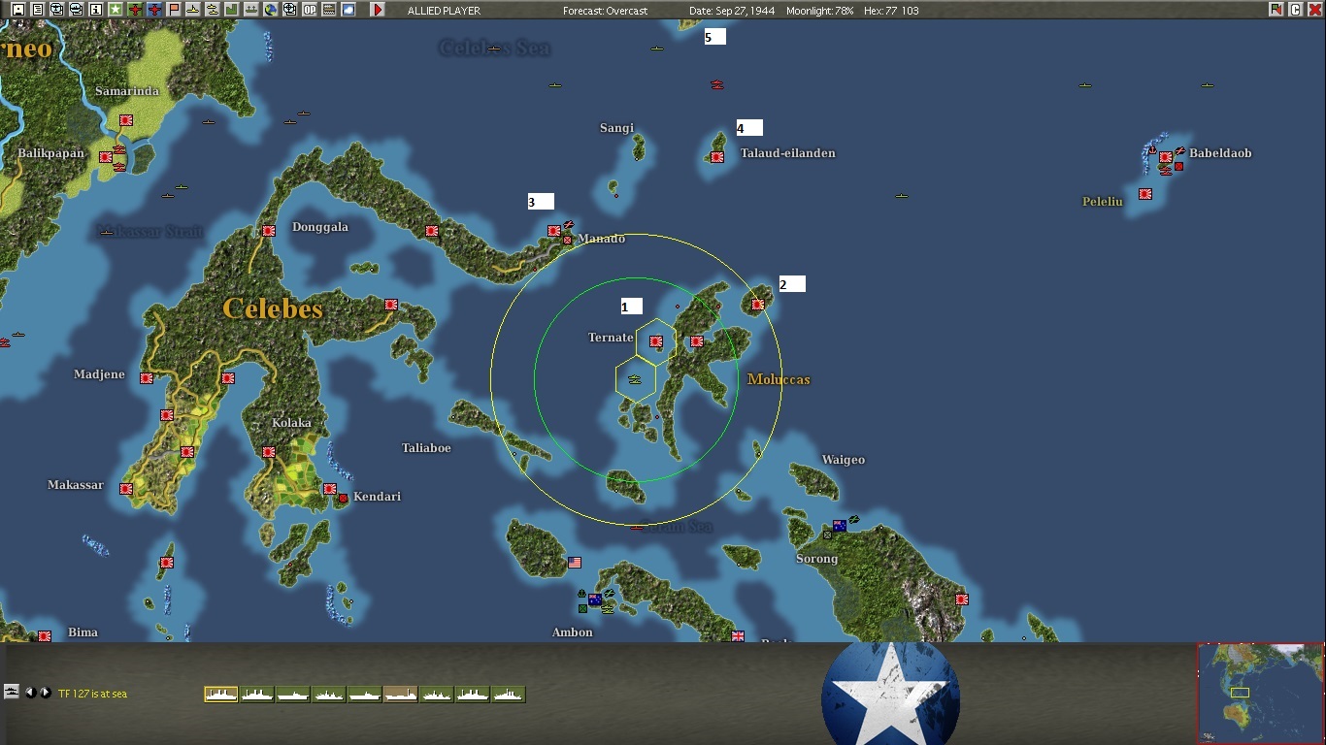
Task: Click the 'Hex: 77 103' status text
Action: pyautogui.click(x=890, y=11)
